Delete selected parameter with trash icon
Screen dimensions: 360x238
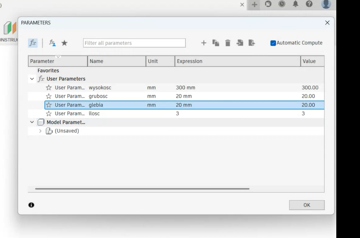(228, 43)
